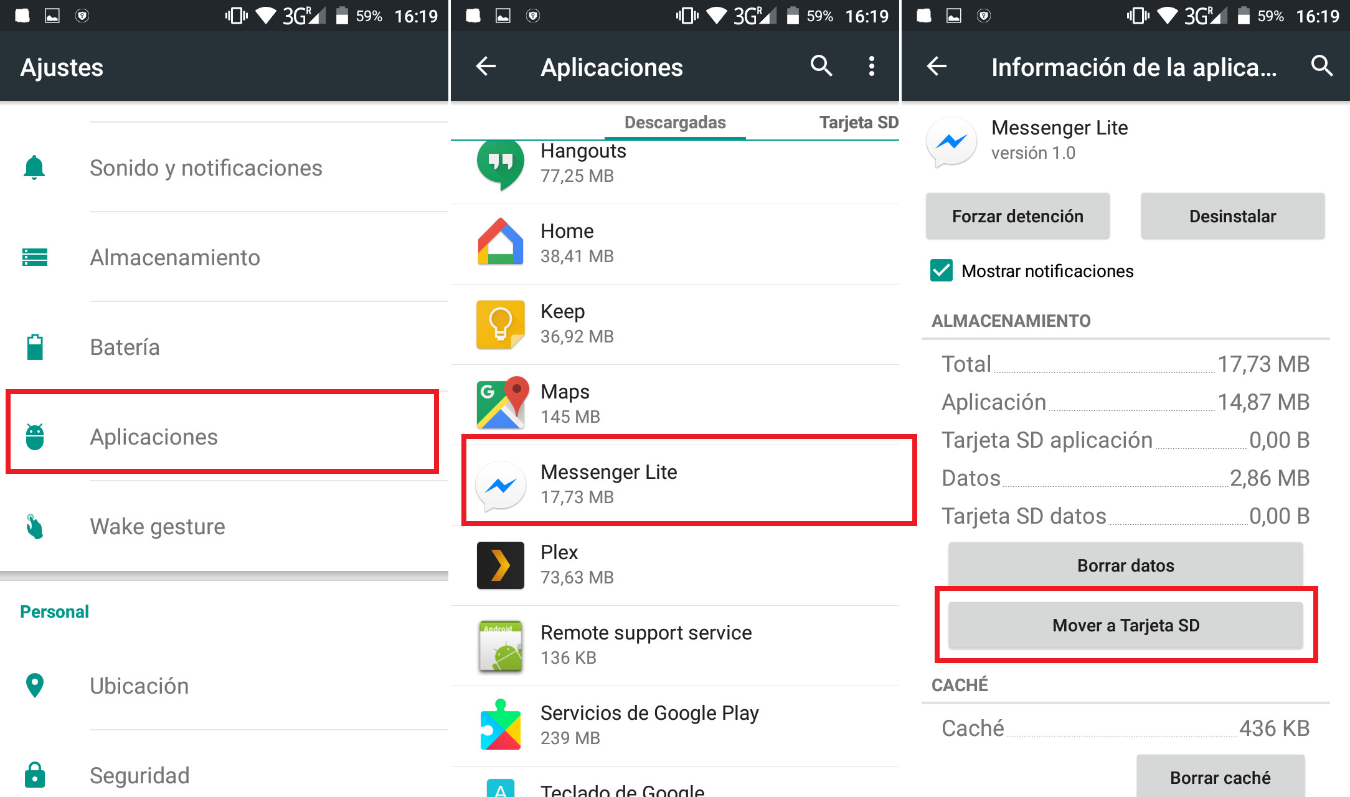Tap the hand icon beside Wake gesture
This screenshot has width=1350, height=797.
coord(35,526)
